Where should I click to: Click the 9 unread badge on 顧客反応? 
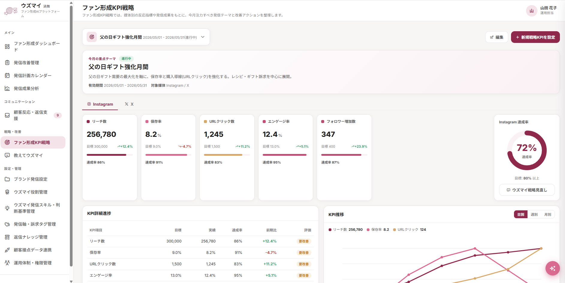pyautogui.click(x=58, y=115)
